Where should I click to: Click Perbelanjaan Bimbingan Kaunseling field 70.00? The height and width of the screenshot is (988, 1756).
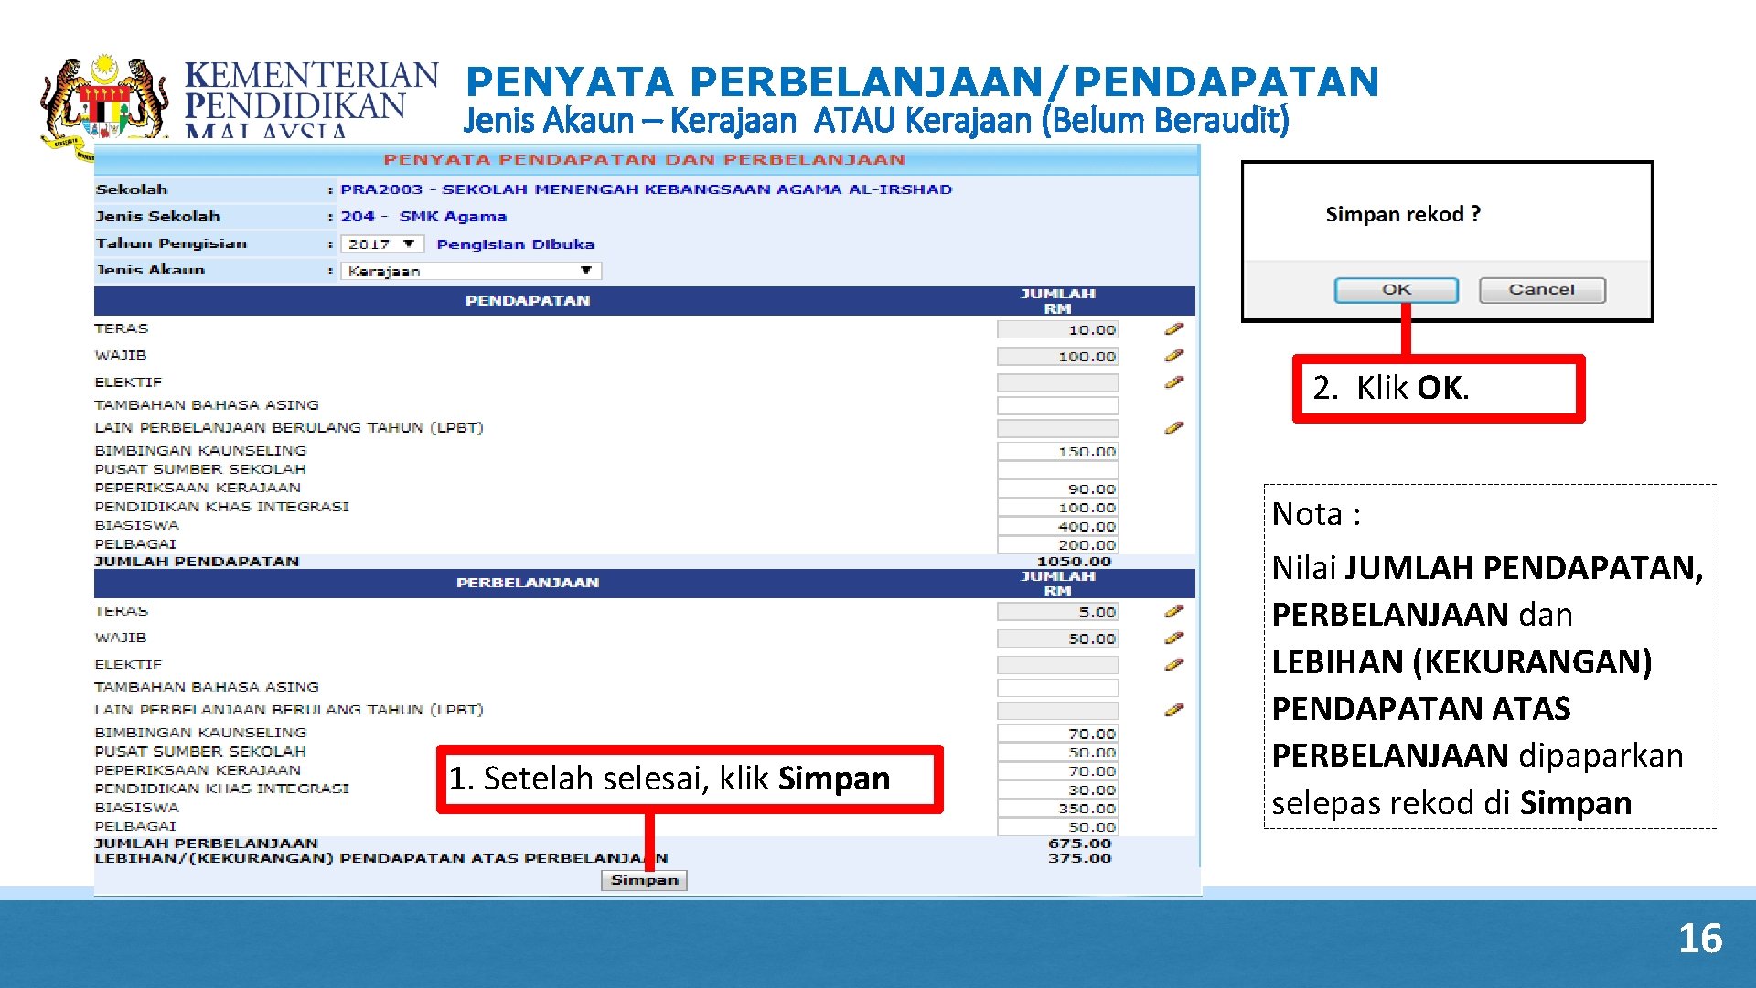[x=1058, y=734]
